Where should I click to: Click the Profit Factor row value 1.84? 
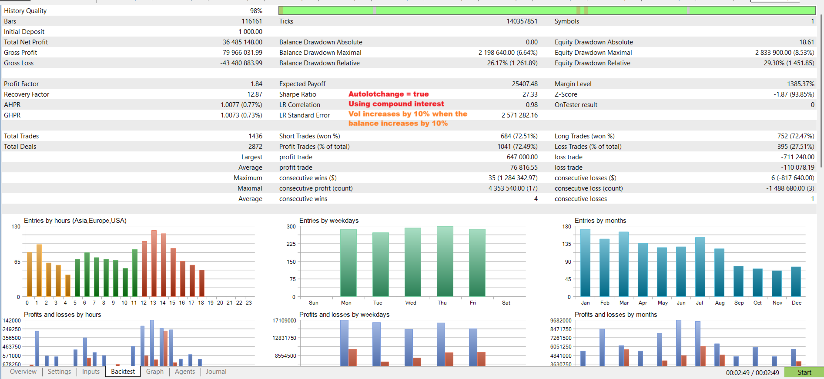(256, 84)
